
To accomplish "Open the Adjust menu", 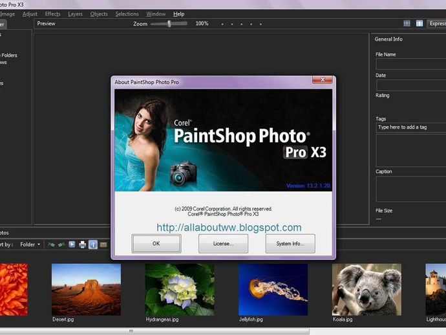I will (x=30, y=14).
